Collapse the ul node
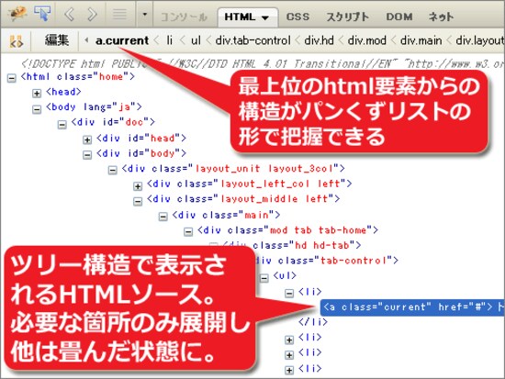The image size is (505, 379). (264, 278)
